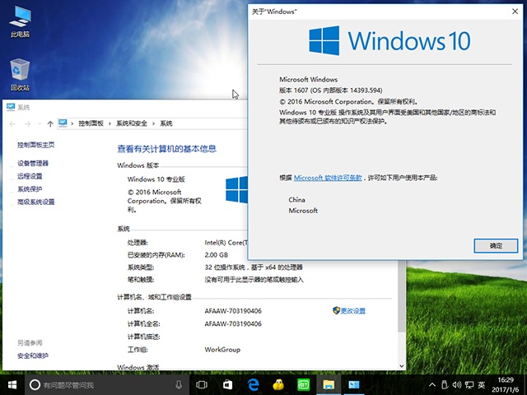Launch Microsoft Edge from the taskbar
Screen dimensions: 527x395
point(253,384)
